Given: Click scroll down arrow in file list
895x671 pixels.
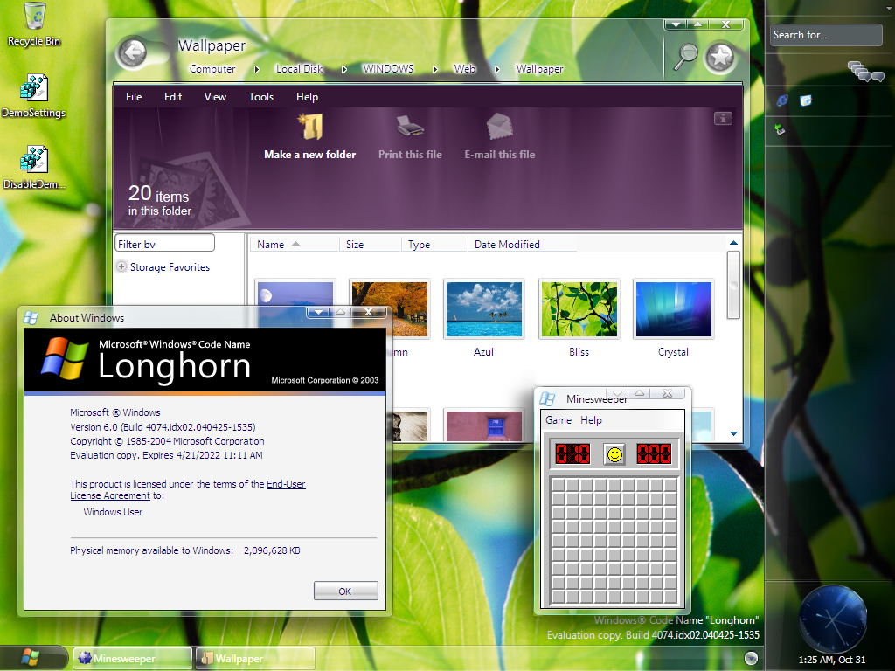Looking at the screenshot, I should 733,433.
